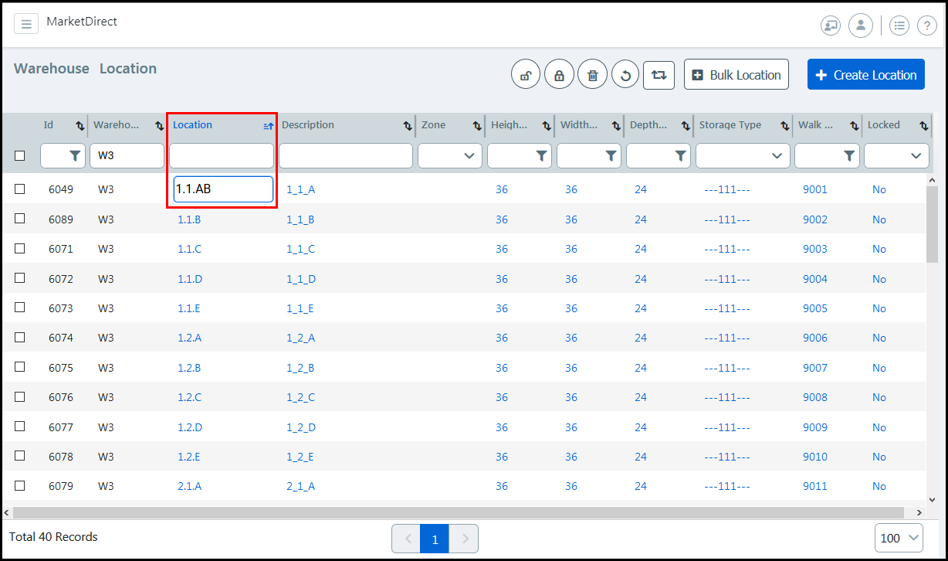Sort by the Storage Type column header
Viewport: 948px width, 561px height.
click(x=730, y=125)
